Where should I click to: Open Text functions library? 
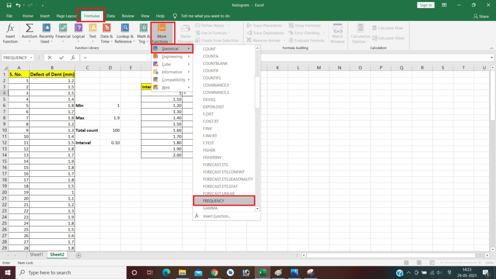[x=93, y=33]
